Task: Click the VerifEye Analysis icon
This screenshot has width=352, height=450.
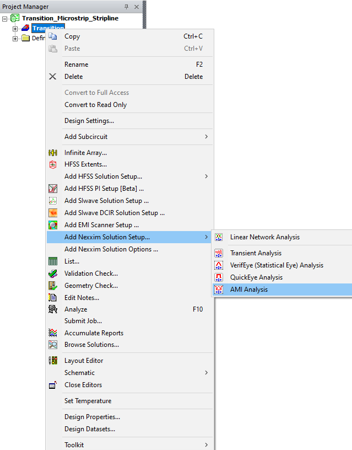Action: pos(219,265)
